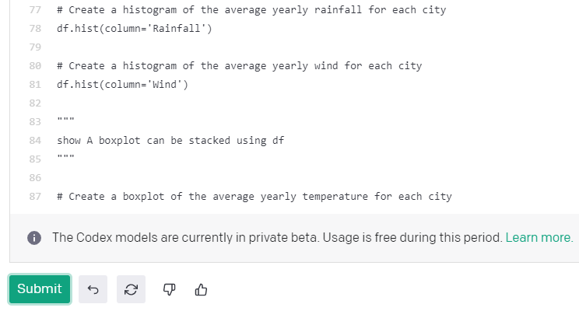Image resolution: width=579 pixels, height=311 pixels.
Task: Click the wind histogram comment line
Action: click(239, 66)
